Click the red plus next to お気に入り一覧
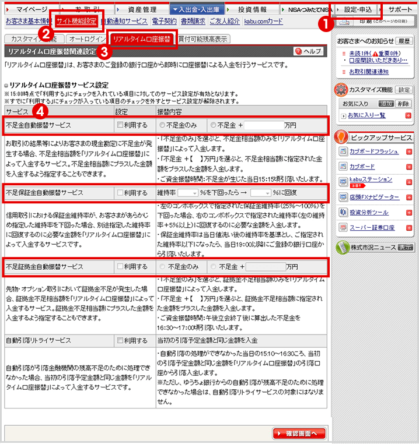This screenshot has height=444, width=419. coord(408,115)
